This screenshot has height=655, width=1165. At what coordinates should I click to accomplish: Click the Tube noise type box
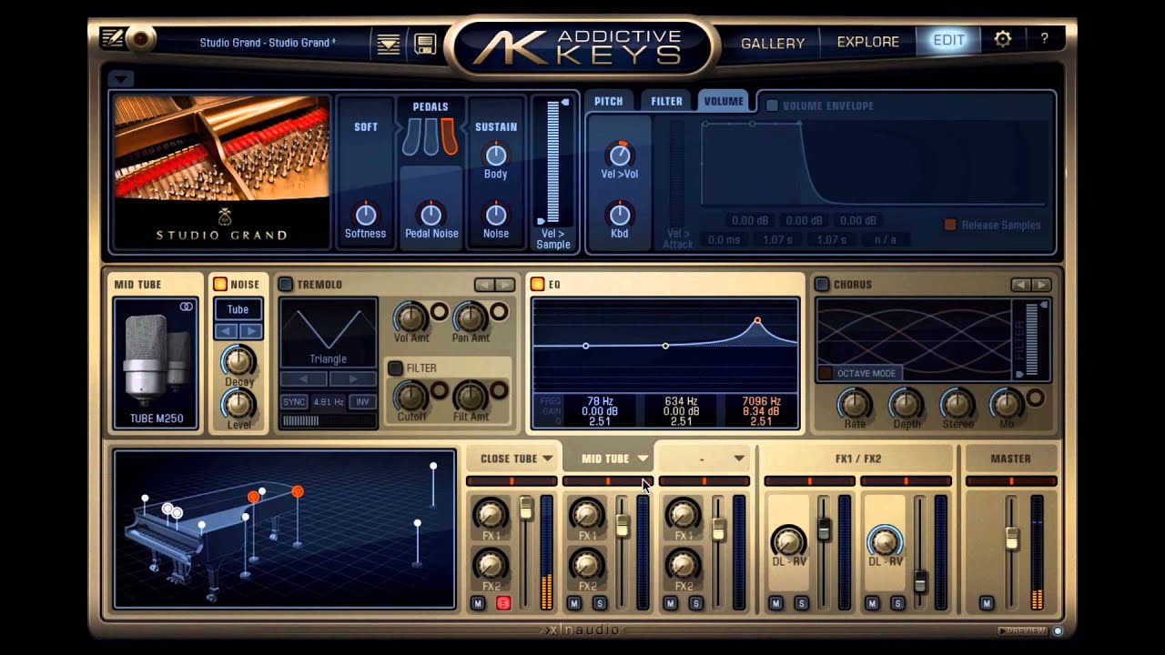click(238, 309)
